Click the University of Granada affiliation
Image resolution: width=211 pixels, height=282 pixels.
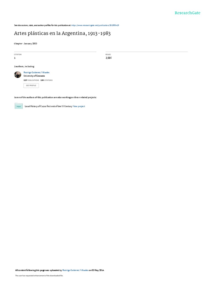click(34, 76)
